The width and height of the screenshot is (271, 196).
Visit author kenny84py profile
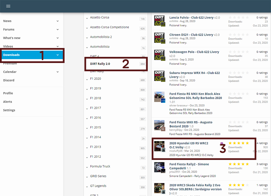(x=176, y=130)
